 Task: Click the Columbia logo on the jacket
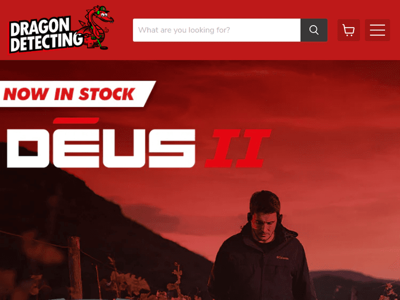[283, 258]
